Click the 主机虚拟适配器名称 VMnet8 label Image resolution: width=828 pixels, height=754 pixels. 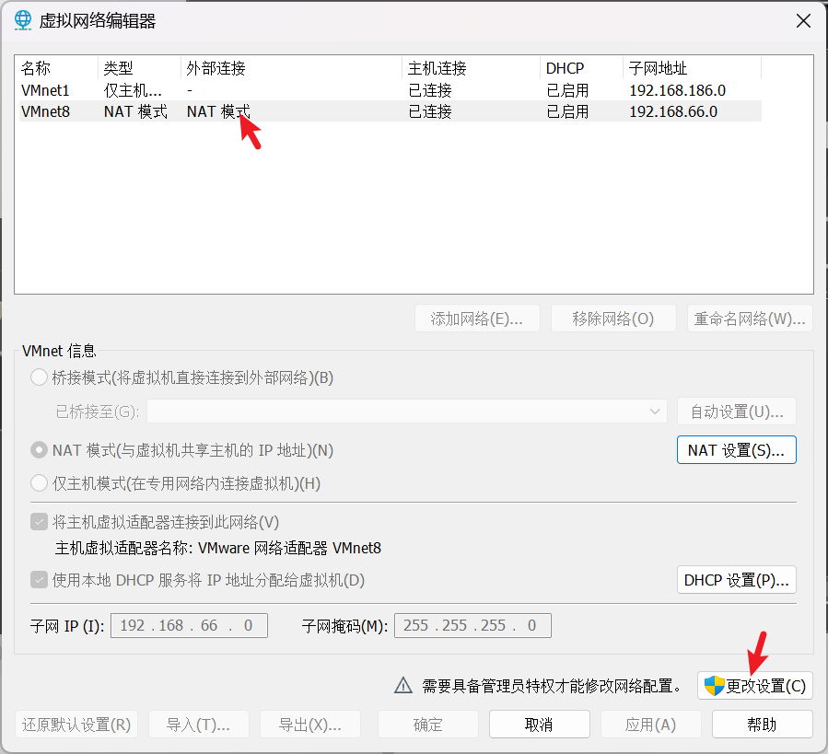[218, 548]
